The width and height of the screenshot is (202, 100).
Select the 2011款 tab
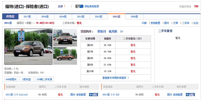(x=116, y=17)
